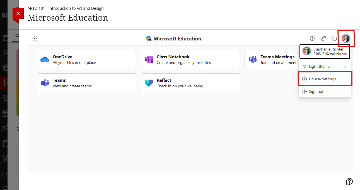Open Messages envelope in left sidebar
This screenshot has height=190, width=360.
5,128
